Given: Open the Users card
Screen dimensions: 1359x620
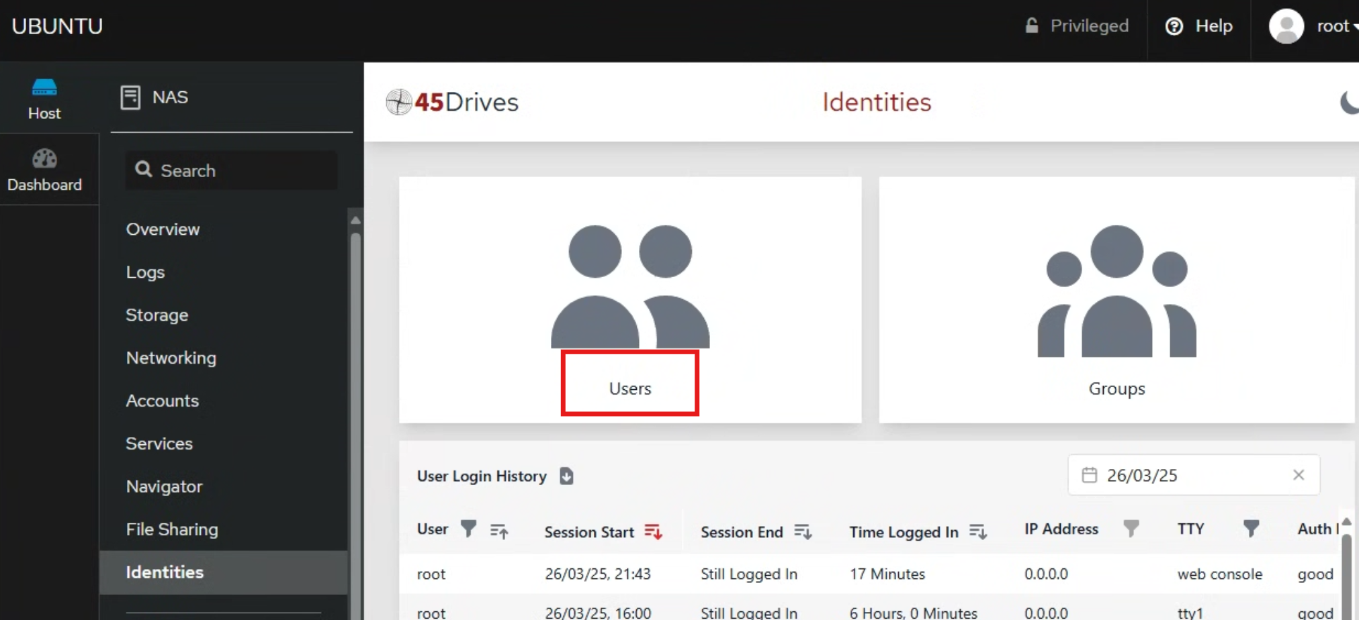Looking at the screenshot, I should pos(630,300).
